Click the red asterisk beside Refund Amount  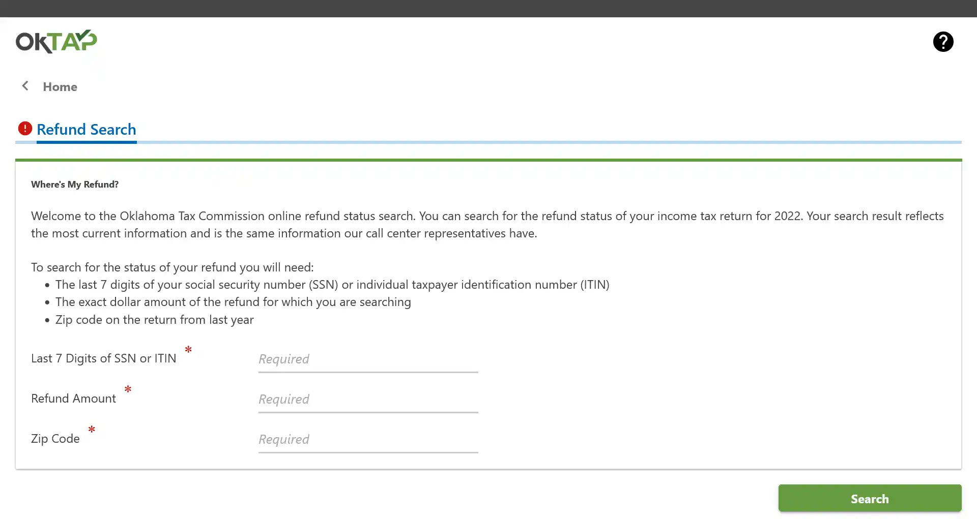(128, 389)
